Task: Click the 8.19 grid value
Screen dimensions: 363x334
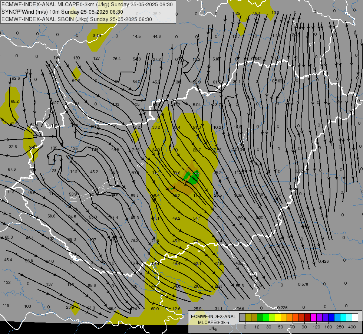Action: tap(97, 36)
